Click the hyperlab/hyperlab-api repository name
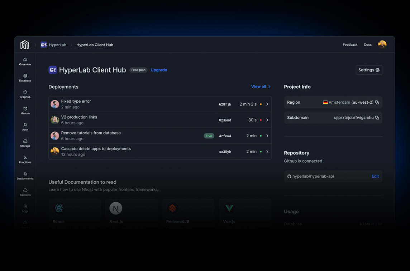 click(x=313, y=176)
